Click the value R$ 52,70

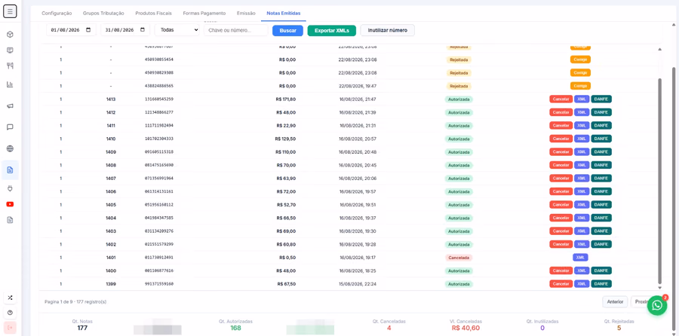point(286,205)
